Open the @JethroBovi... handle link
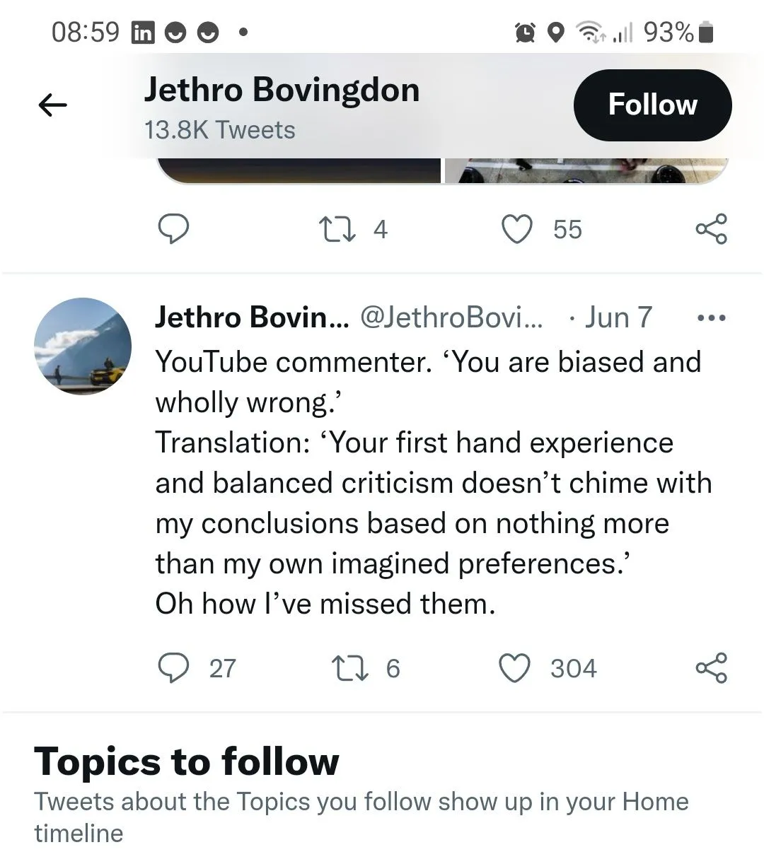This screenshot has width=764, height=859. pyautogui.click(x=451, y=317)
